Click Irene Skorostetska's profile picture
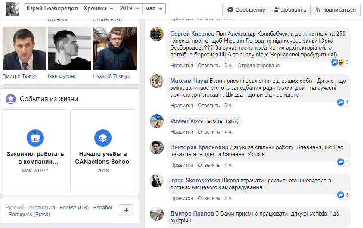363x228 pixels. tap(157, 181)
